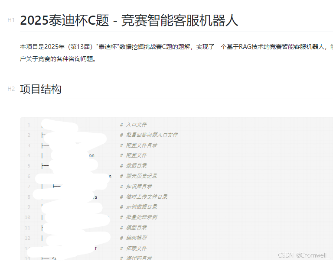333x261 pixels.
Task: Select the comment # 聊天历史记录
Action: (x=138, y=176)
